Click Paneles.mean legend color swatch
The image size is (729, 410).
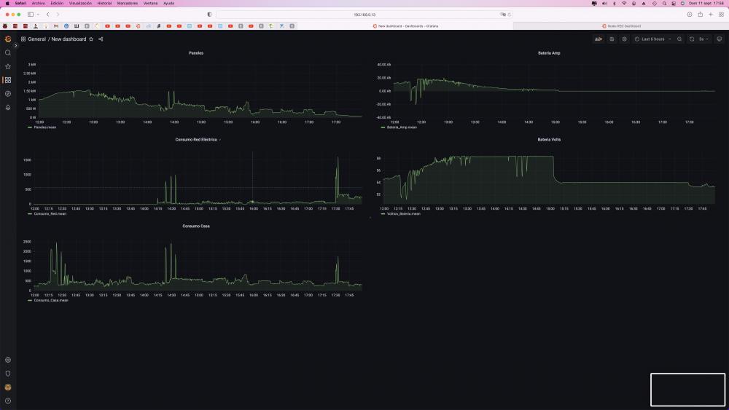30,127
